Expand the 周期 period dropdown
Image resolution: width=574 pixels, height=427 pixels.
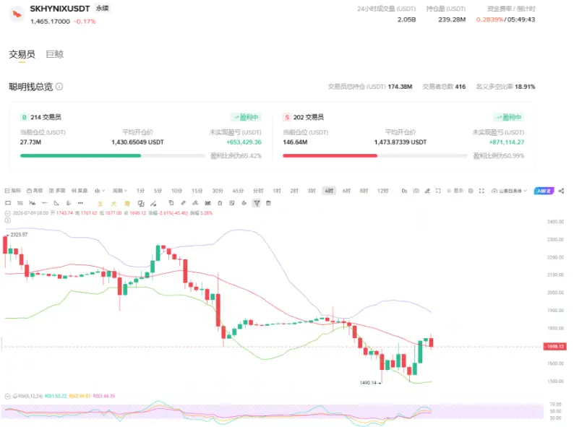120,191
